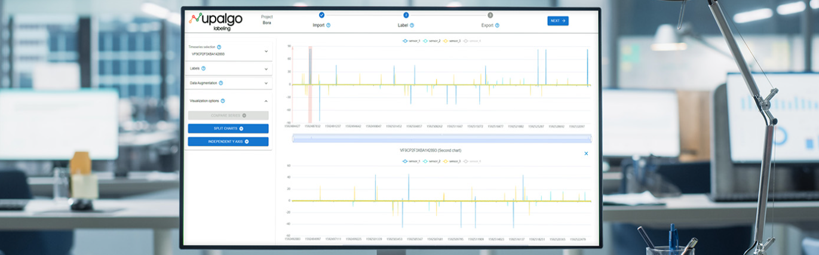Open help icon next to Timeseries selection
819x255 pixels.
219,47
